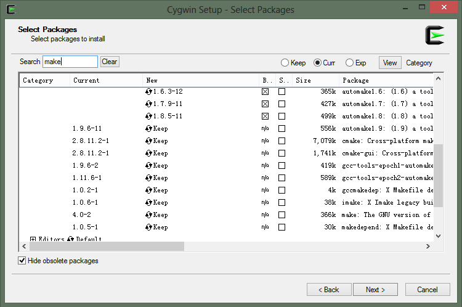
Task: Click the Keep cycle icon for imake 1.0.6-1
Action: coord(148,202)
